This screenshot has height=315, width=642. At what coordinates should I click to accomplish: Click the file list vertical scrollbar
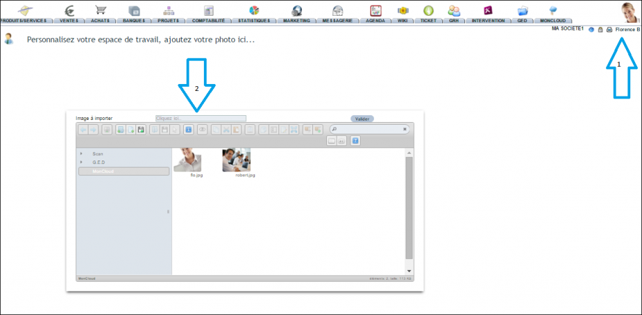pyautogui.click(x=409, y=207)
